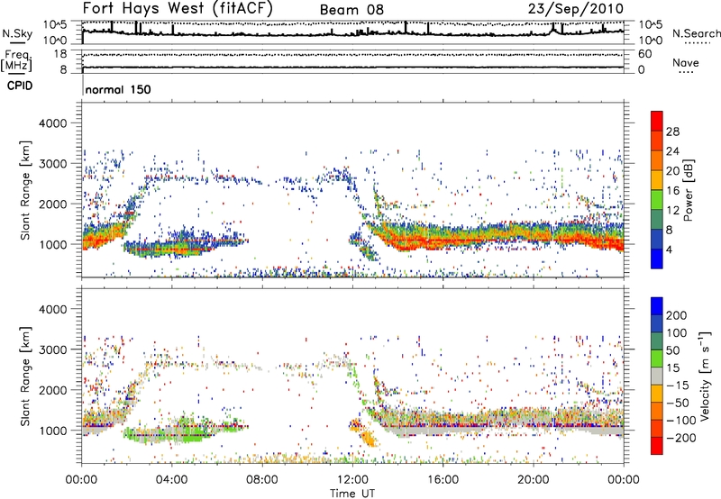Click the "Time UT" axis title
Viewport: 721px width, 499px height.
pos(352,494)
